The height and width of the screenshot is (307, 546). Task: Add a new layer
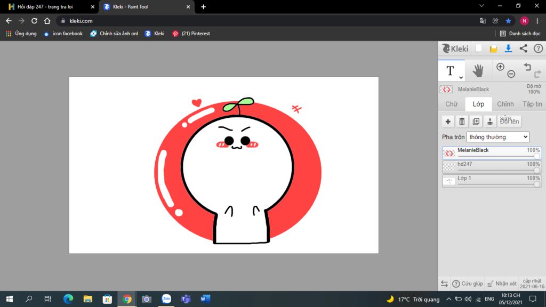click(x=448, y=122)
